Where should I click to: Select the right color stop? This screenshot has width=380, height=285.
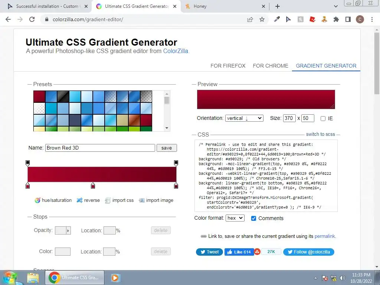tap(176, 186)
